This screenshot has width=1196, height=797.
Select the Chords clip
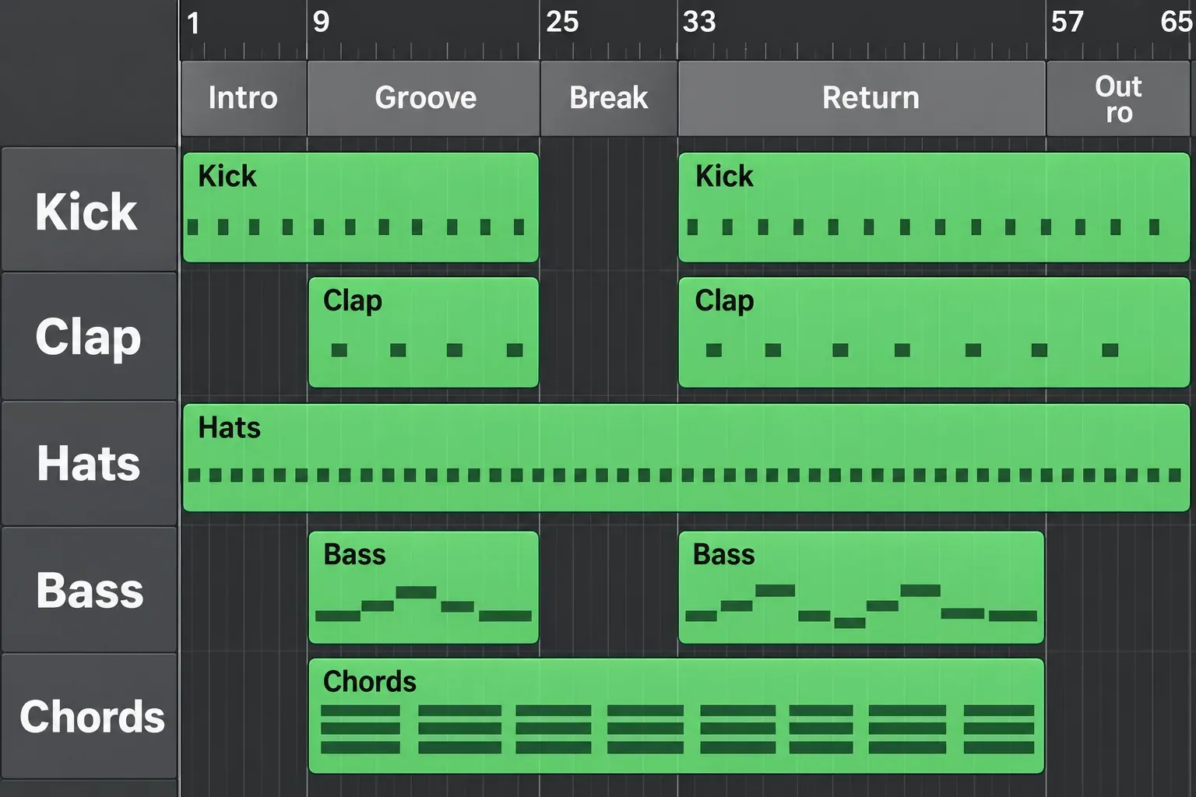tap(677, 716)
